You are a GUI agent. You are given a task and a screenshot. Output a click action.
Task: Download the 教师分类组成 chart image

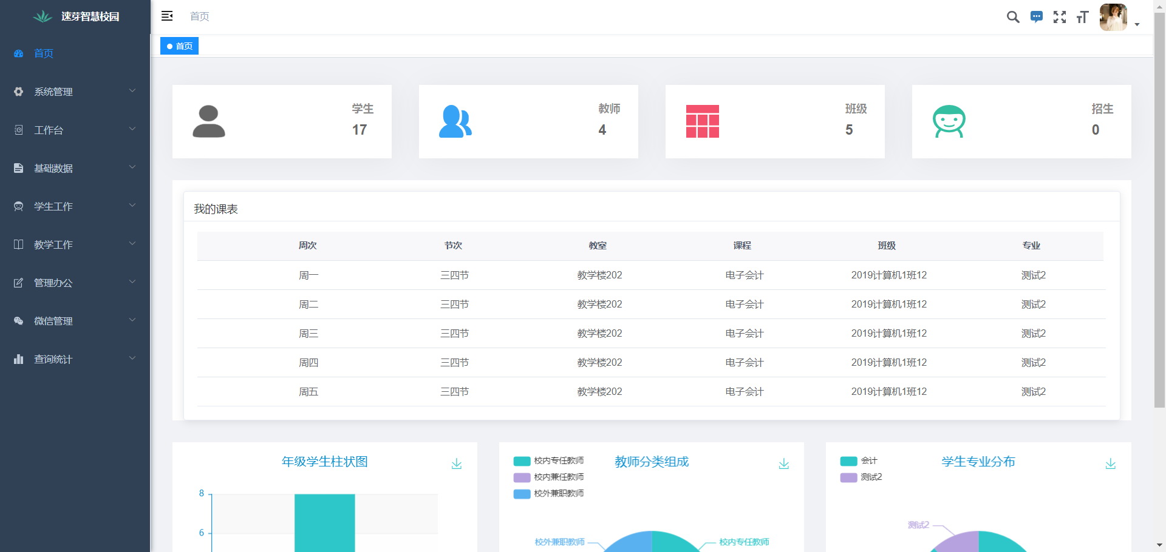[784, 464]
